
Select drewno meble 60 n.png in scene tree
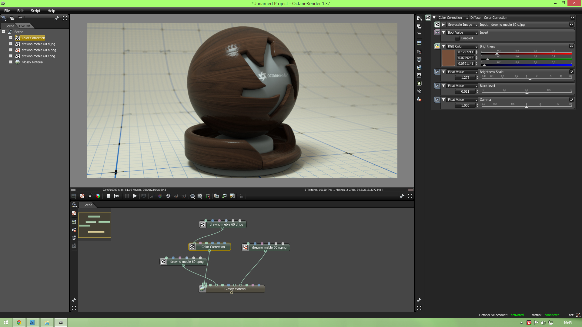click(38, 50)
